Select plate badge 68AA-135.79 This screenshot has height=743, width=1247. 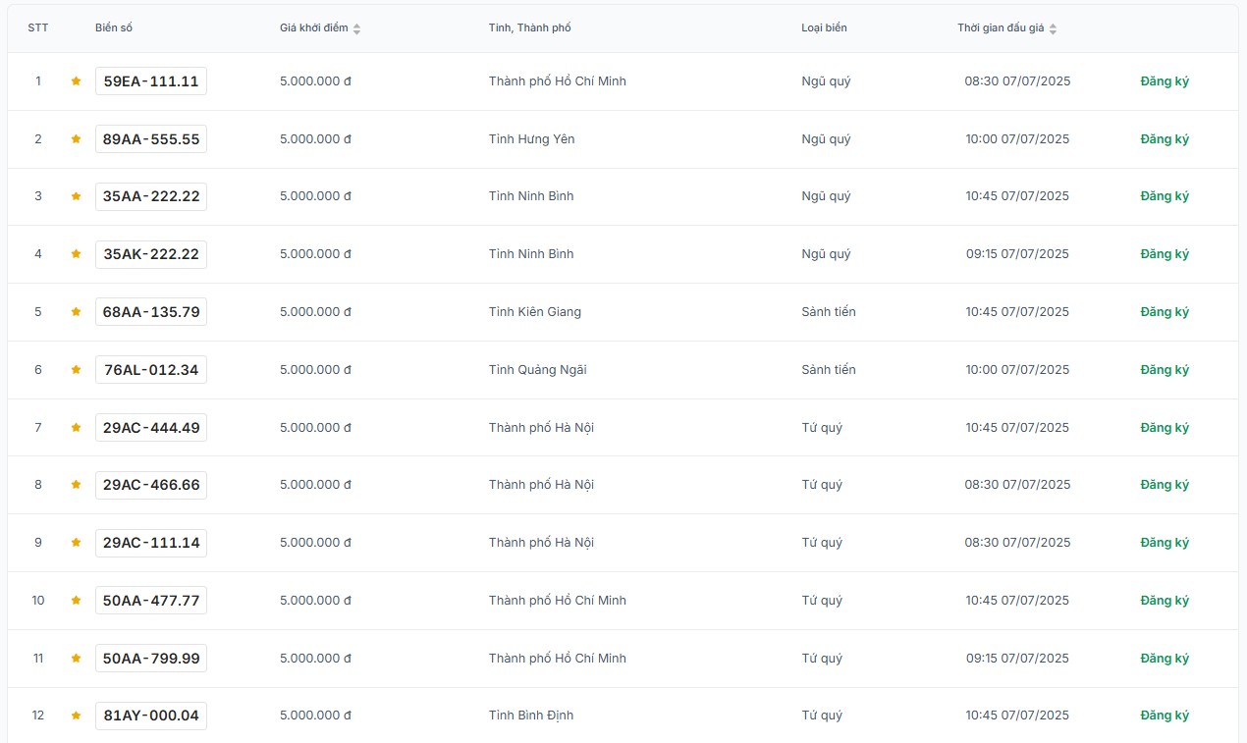(151, 312)
